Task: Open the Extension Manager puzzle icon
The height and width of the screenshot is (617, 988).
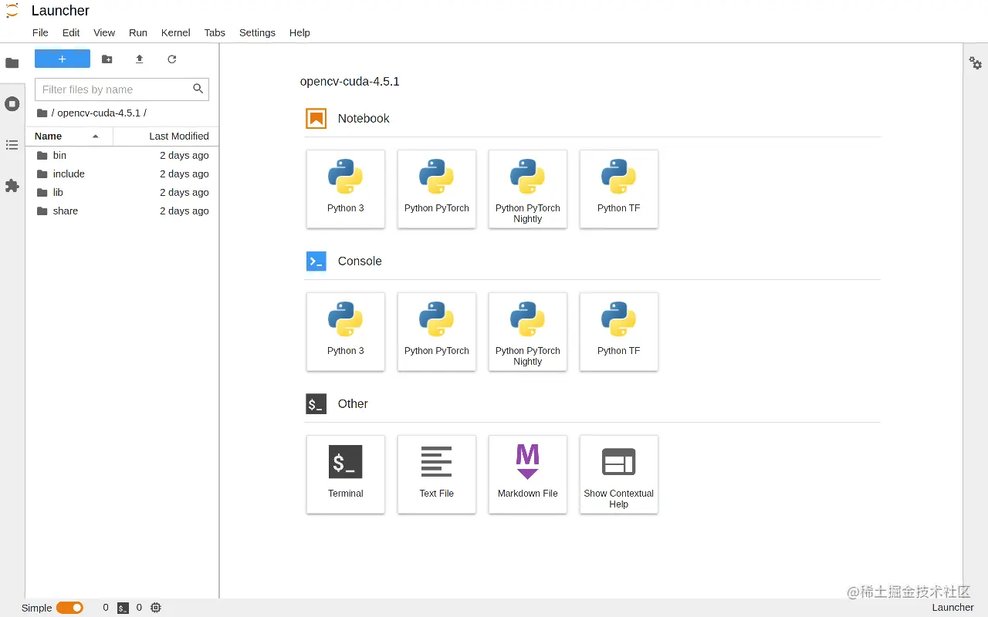Action: [x=12, y=186]
